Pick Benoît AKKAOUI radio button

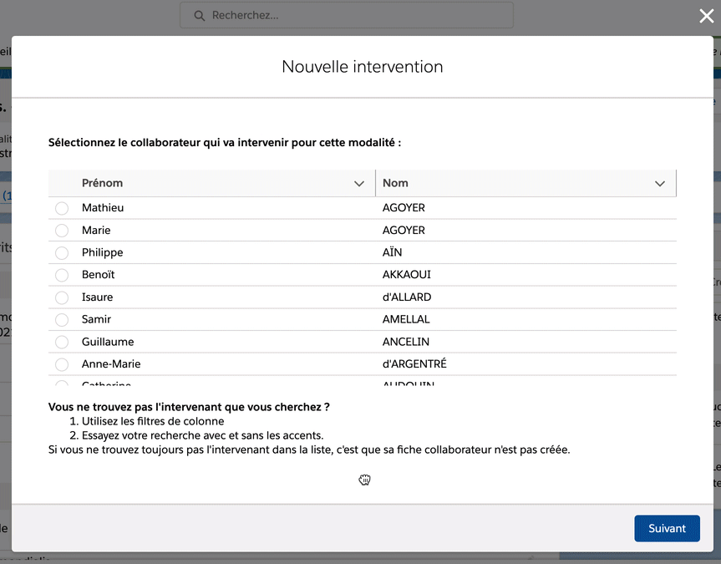(x=62, y=275)
